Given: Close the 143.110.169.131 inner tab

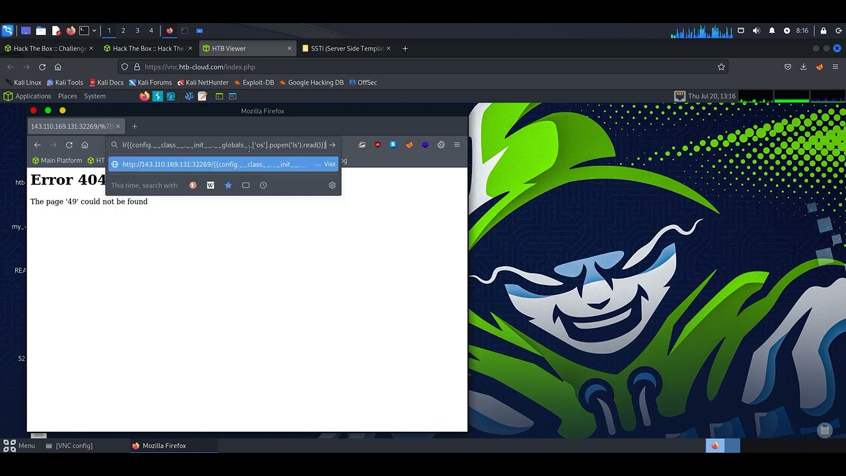Looking at the screenshot, I should click(118, 126).
